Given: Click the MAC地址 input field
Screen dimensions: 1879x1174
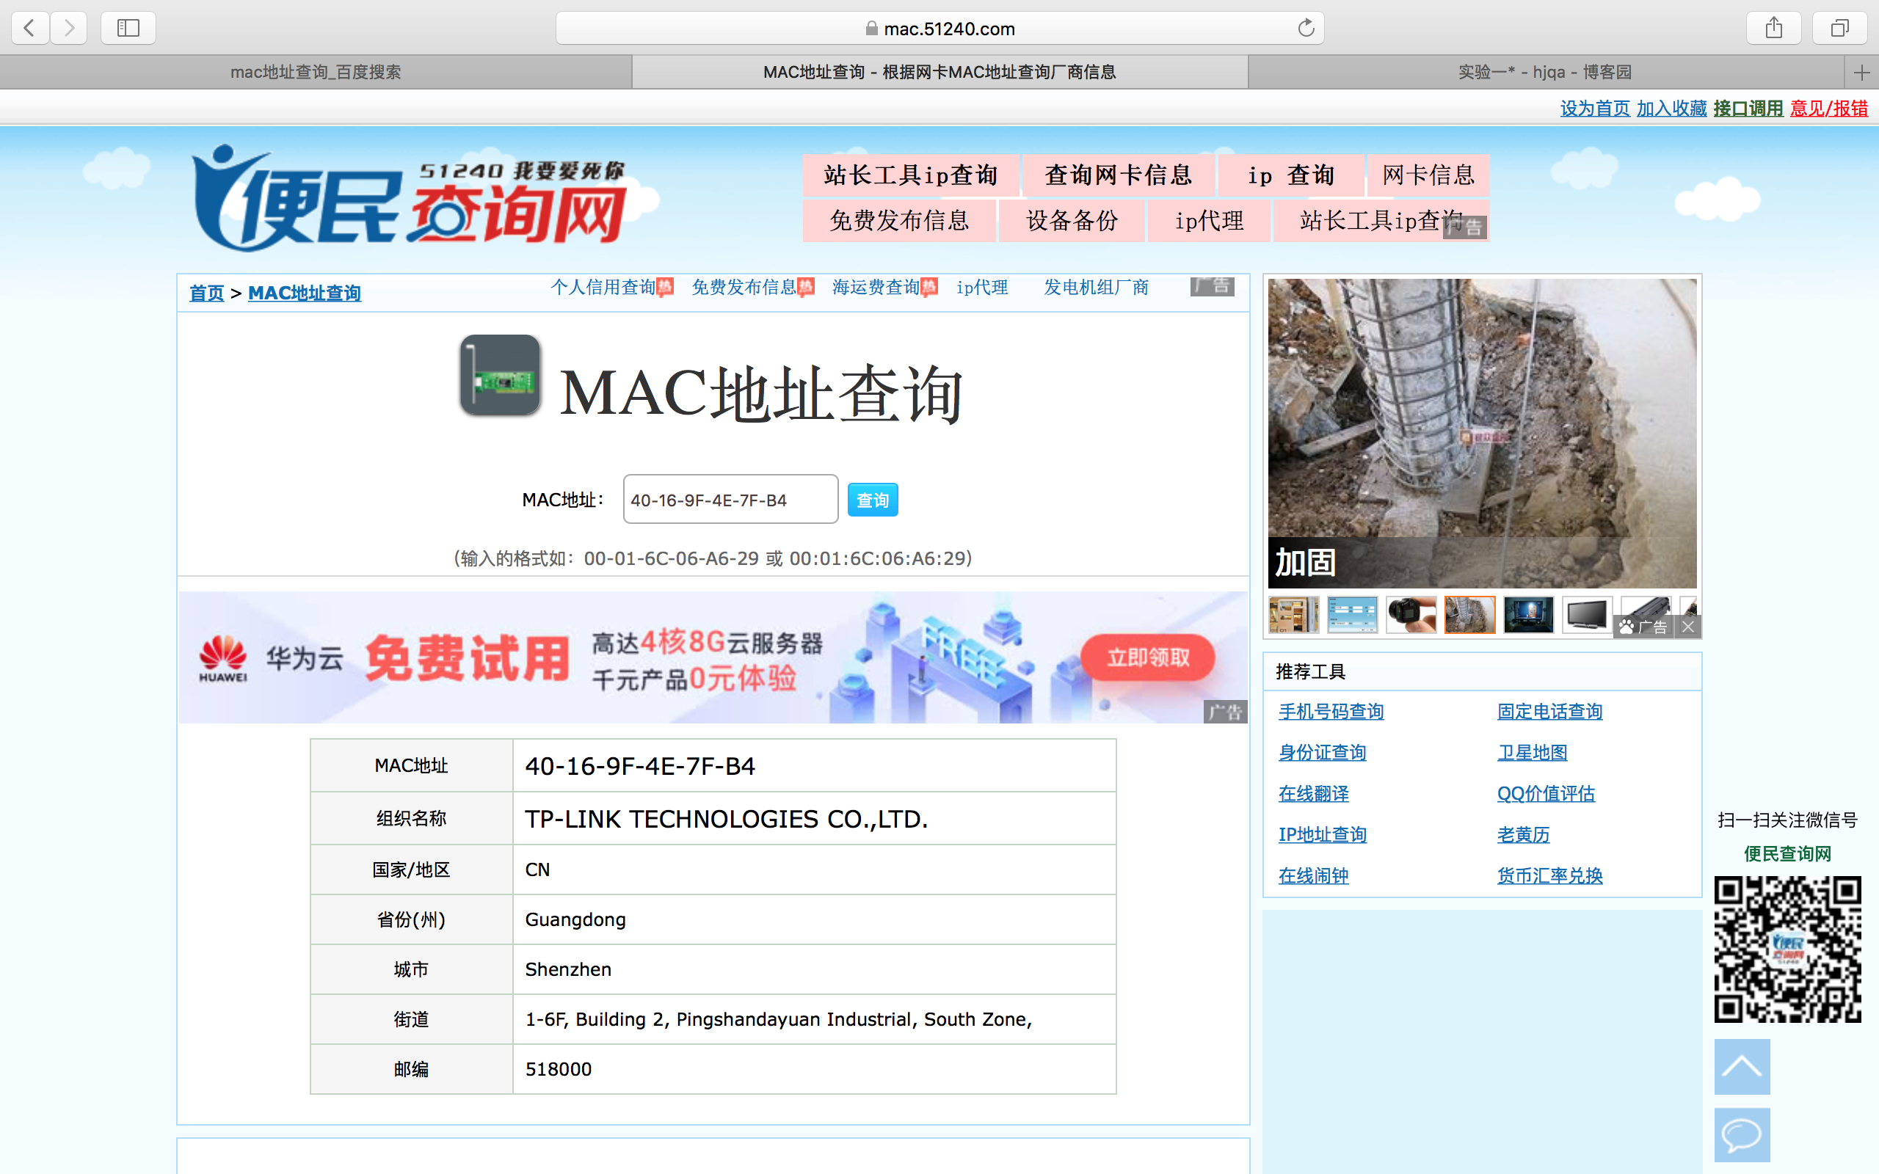Looking at the screenshot, I should [730, 500].
